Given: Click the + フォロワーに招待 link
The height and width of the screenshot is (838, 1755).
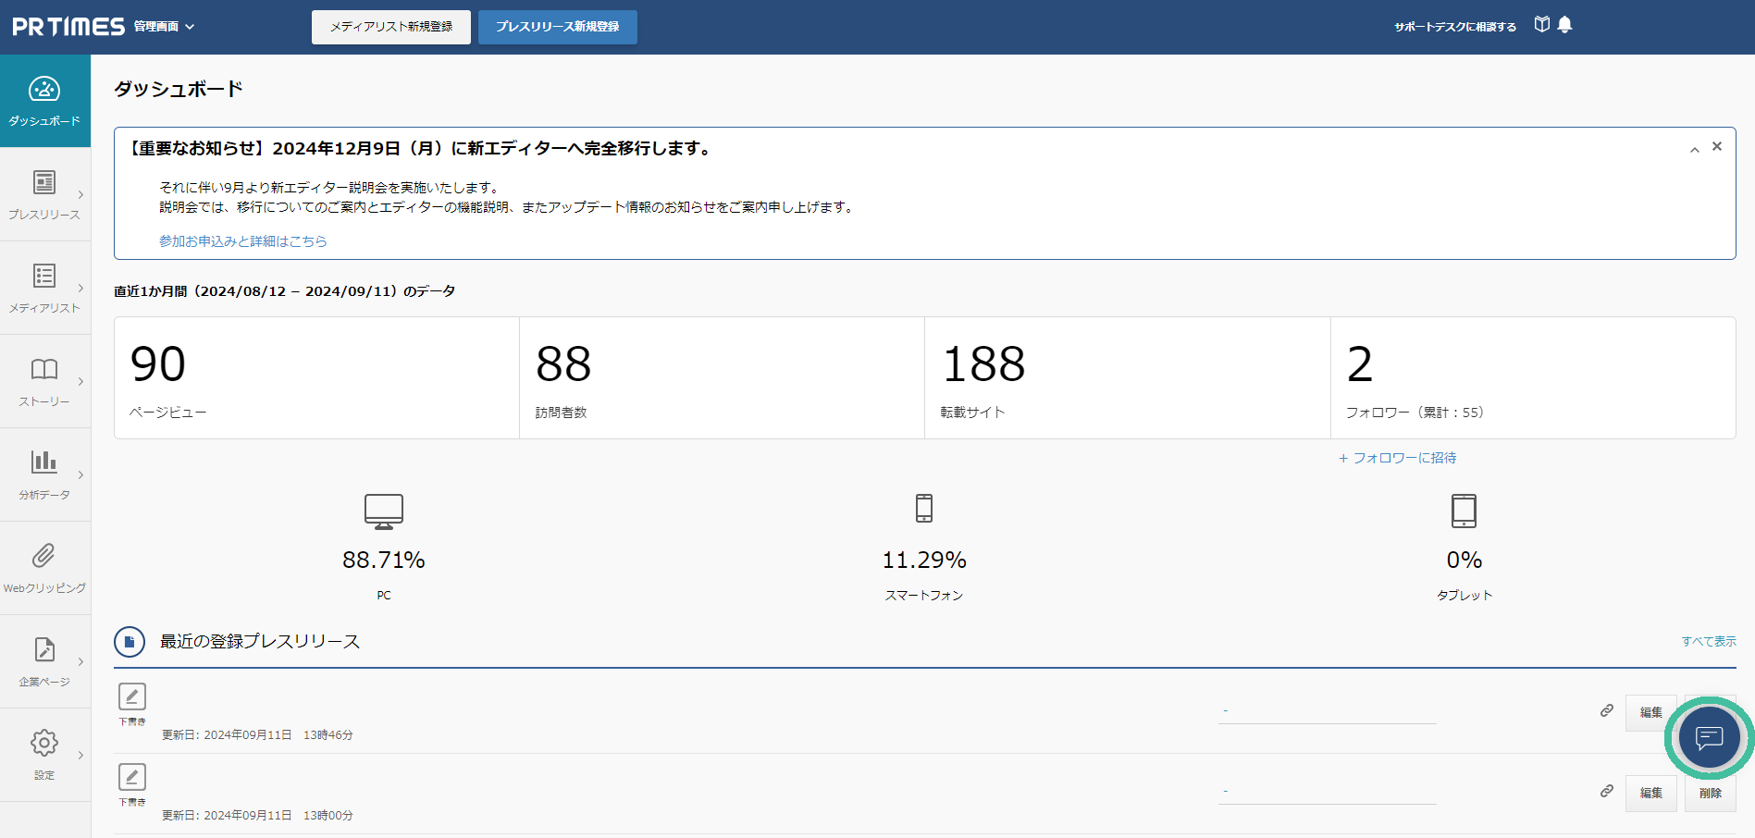Looking at the screenshot, I should 1397,458.
